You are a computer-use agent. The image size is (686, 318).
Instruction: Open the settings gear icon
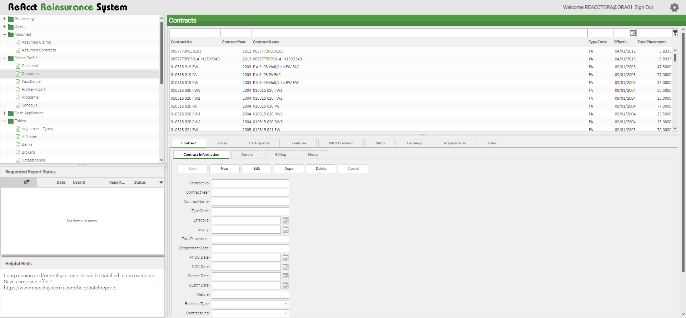click(674, 8)
